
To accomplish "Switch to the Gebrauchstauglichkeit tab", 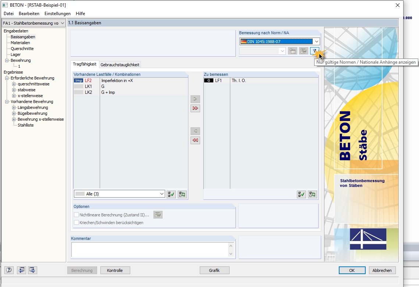I will pos(120,65).
